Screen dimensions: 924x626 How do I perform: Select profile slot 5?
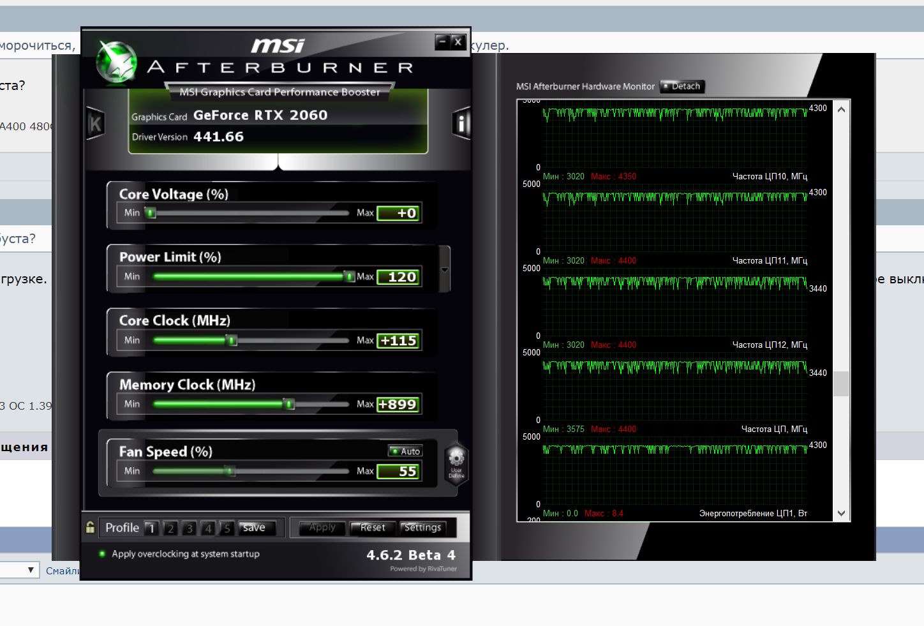pos(227,528)
